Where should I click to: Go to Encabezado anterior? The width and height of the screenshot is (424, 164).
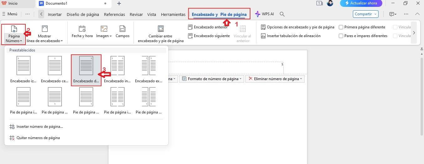(208, 27)
